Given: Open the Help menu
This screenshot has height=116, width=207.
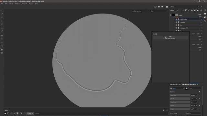Looking at the screenshot, I should coord(37,4).
